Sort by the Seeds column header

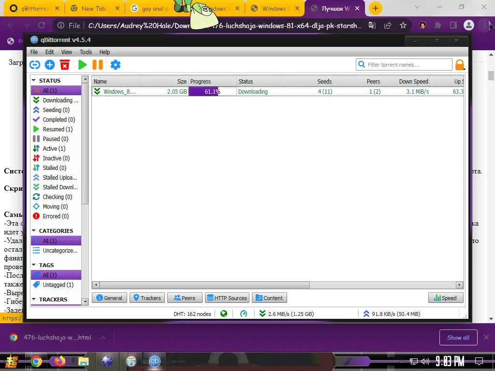tap(309, 81)
